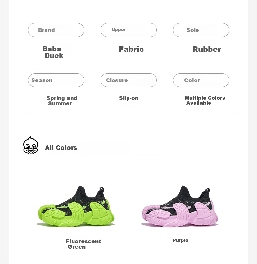The image size is (257, 264).
Task: Click the duck logo icon
Action: tap(31, 145)
